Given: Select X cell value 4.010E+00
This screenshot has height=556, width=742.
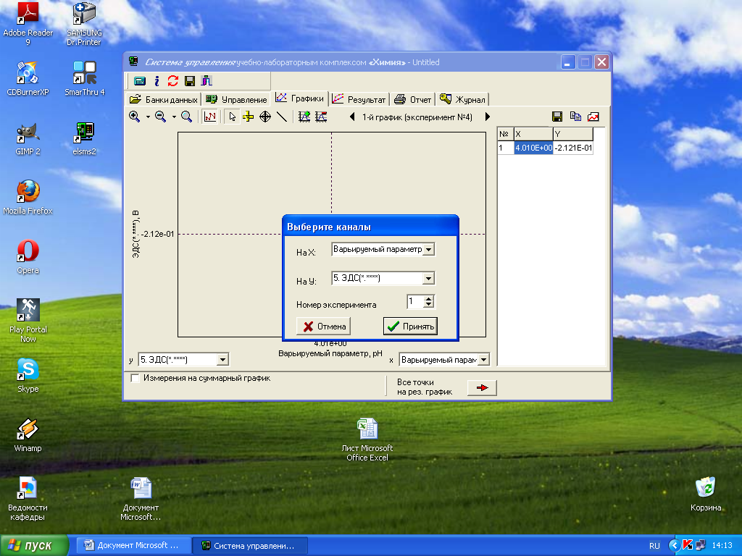Looking at the screenshot, I should pyautogui.click(x=534, y=148).
